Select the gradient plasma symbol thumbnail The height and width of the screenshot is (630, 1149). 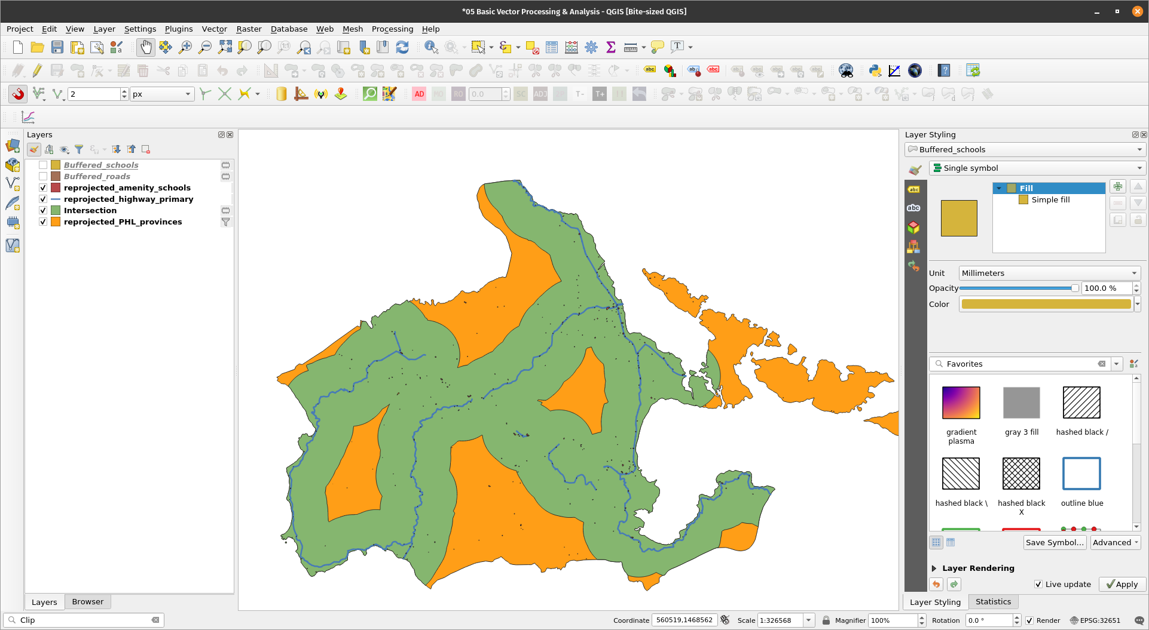[961, 402]
